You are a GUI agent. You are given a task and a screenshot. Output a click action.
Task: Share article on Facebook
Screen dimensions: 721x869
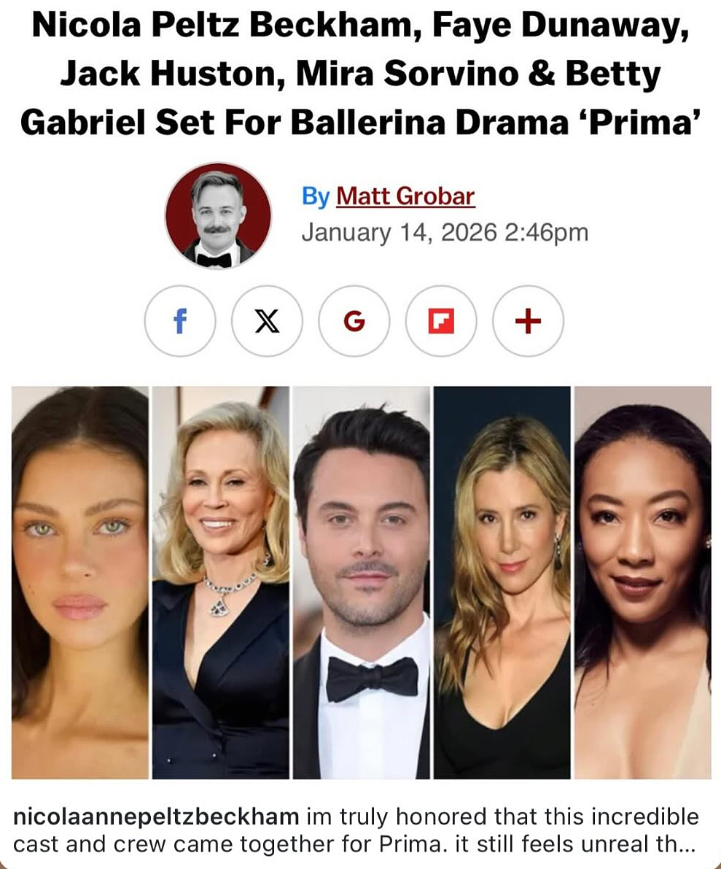pos(180,321)
